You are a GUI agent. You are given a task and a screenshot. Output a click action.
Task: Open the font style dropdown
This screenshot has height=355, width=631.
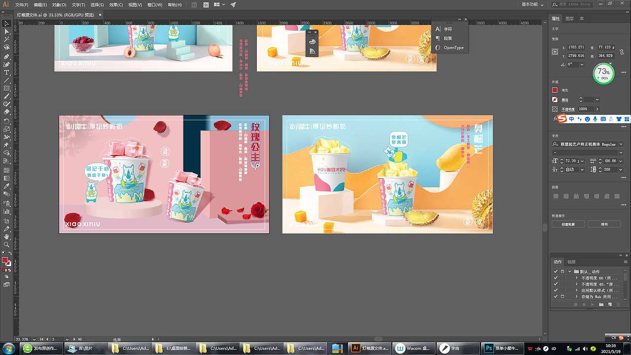click(x=621, y=153)
